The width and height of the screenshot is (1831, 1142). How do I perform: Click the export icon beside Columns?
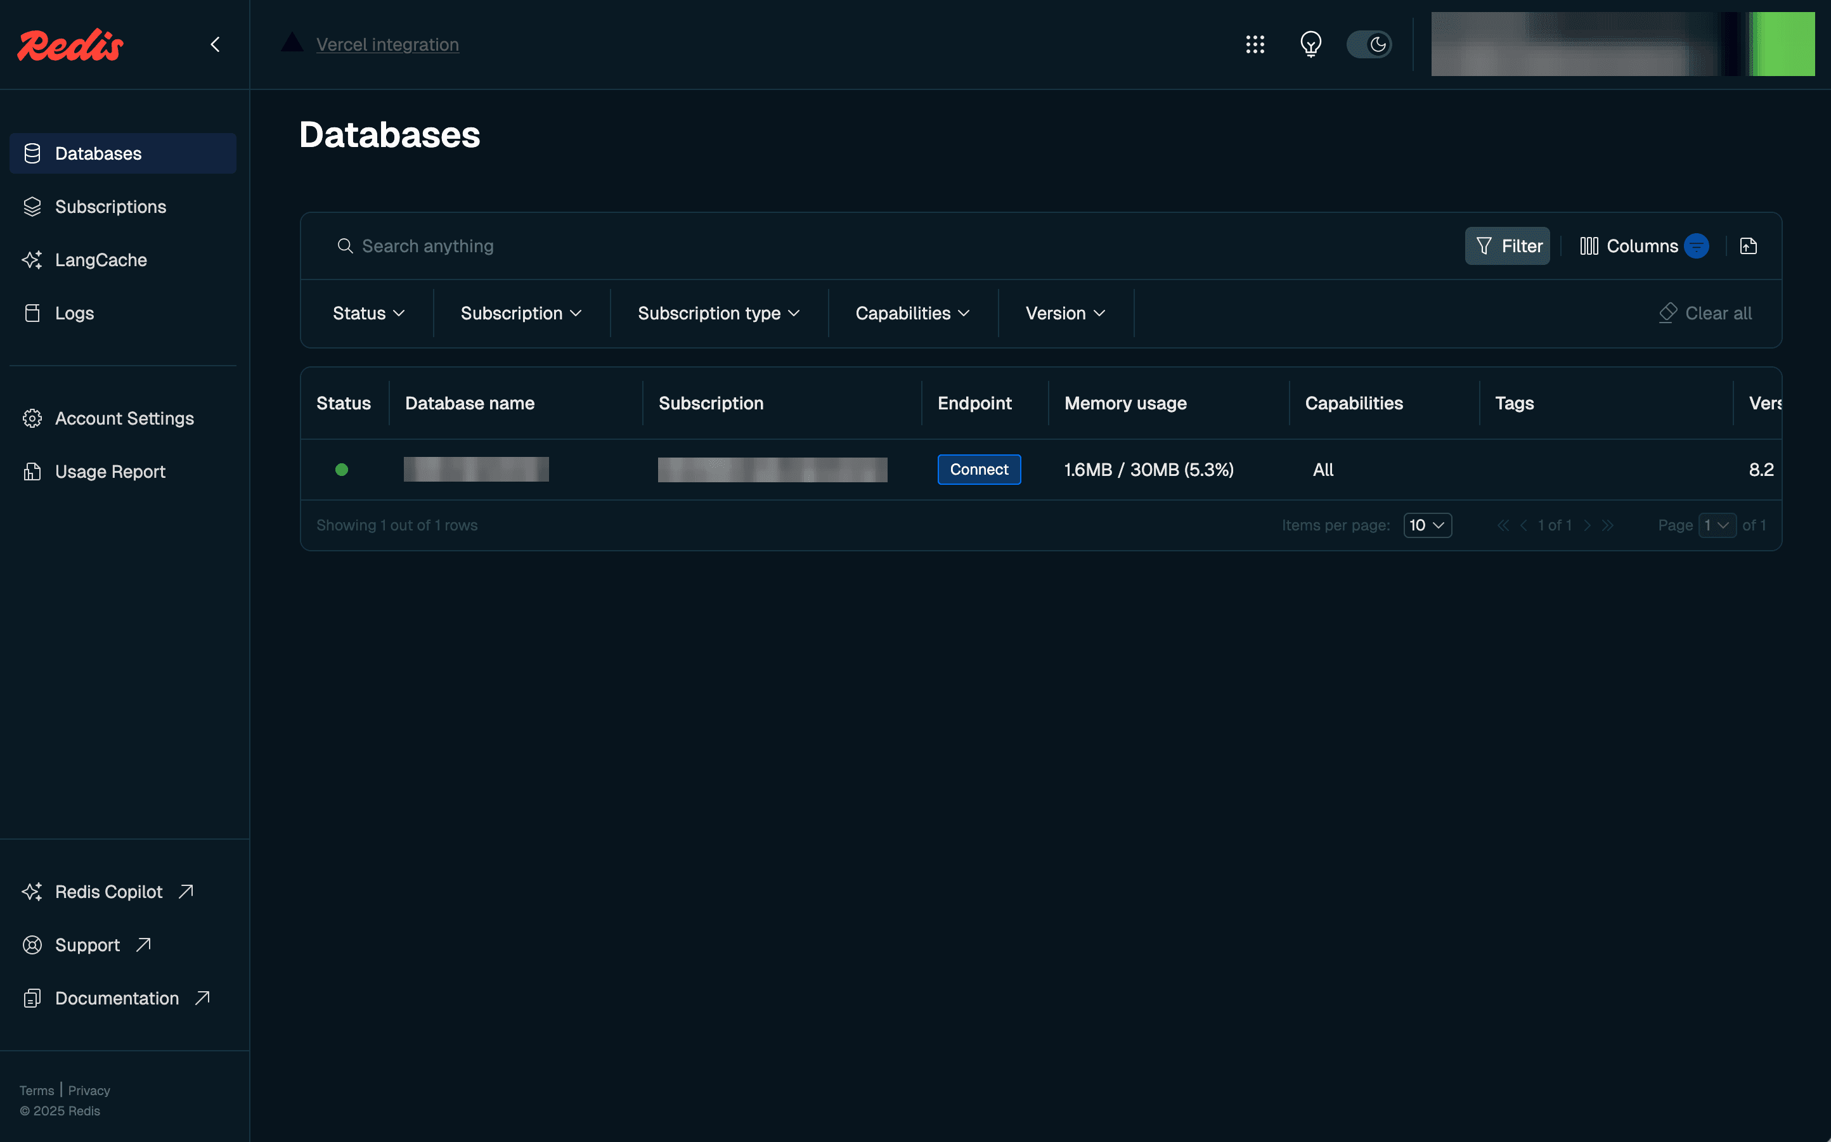pyautogui.click(x=1749, y=245)
